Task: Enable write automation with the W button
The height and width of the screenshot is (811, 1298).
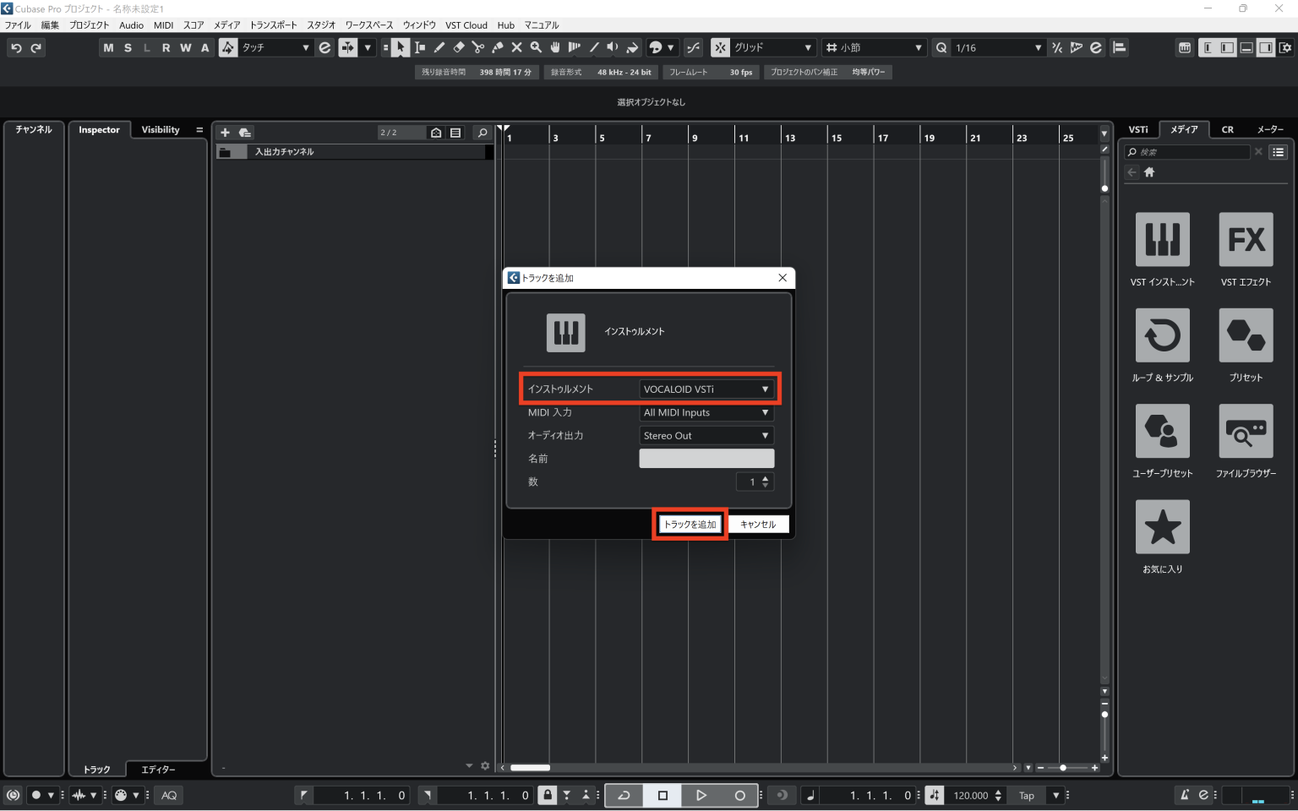Action: [x=185, y=47]
